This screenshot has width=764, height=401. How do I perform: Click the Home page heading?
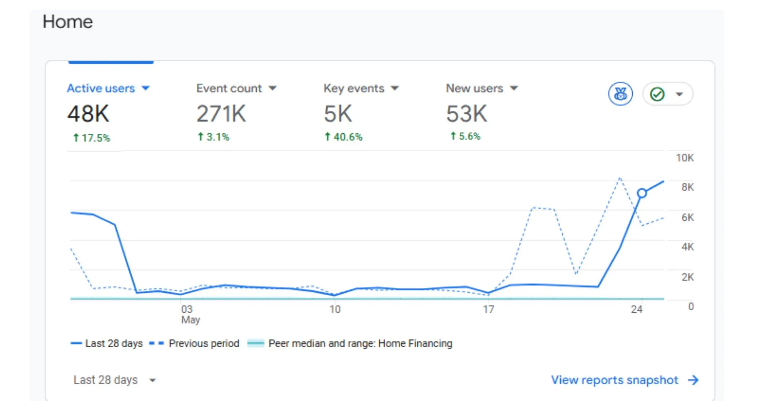68,21
